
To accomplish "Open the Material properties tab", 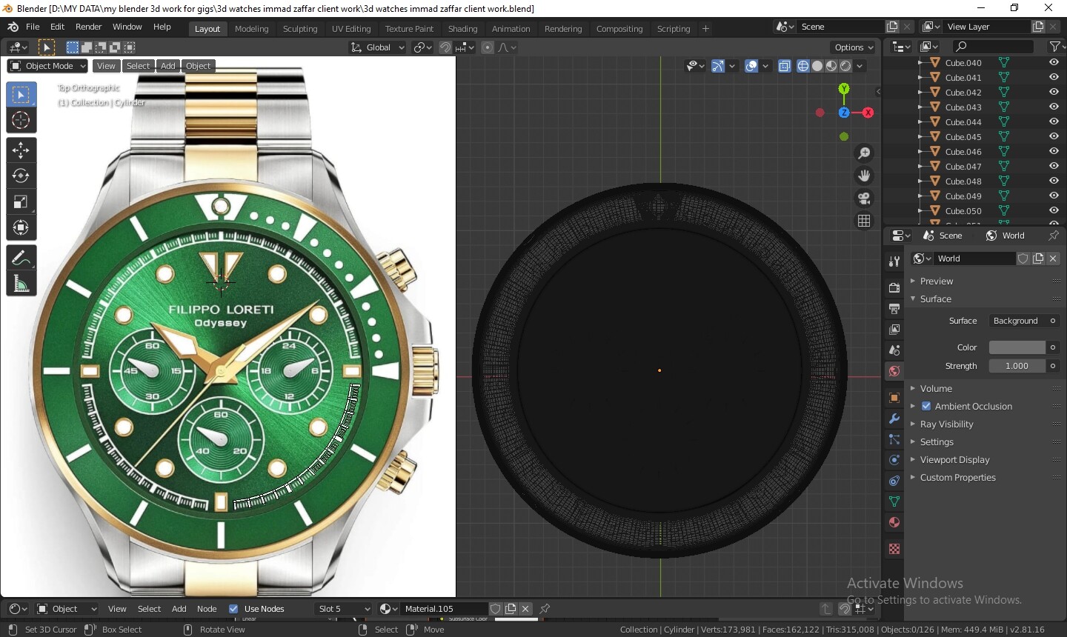I will [894, 522].
